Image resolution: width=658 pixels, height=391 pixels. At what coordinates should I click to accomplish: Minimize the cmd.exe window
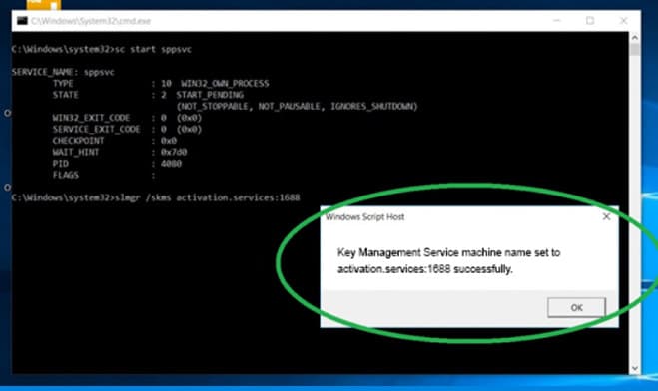coord(557,21)
